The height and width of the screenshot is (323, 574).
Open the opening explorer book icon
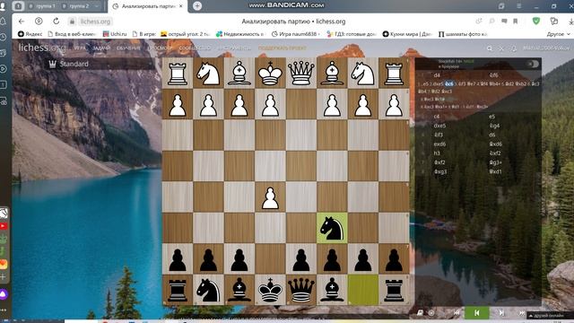pos(421,313)
